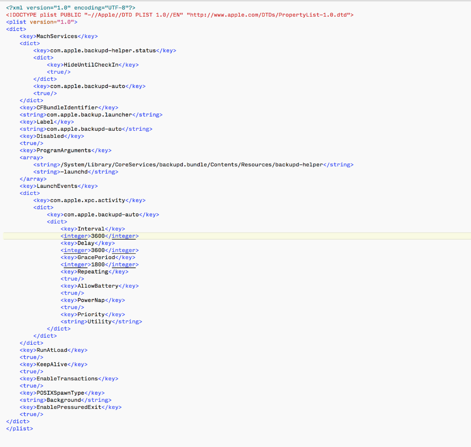Click the 1800 integer value
Image resolution: width=471 pixels, height=447 pixels.
pos(98,264)
